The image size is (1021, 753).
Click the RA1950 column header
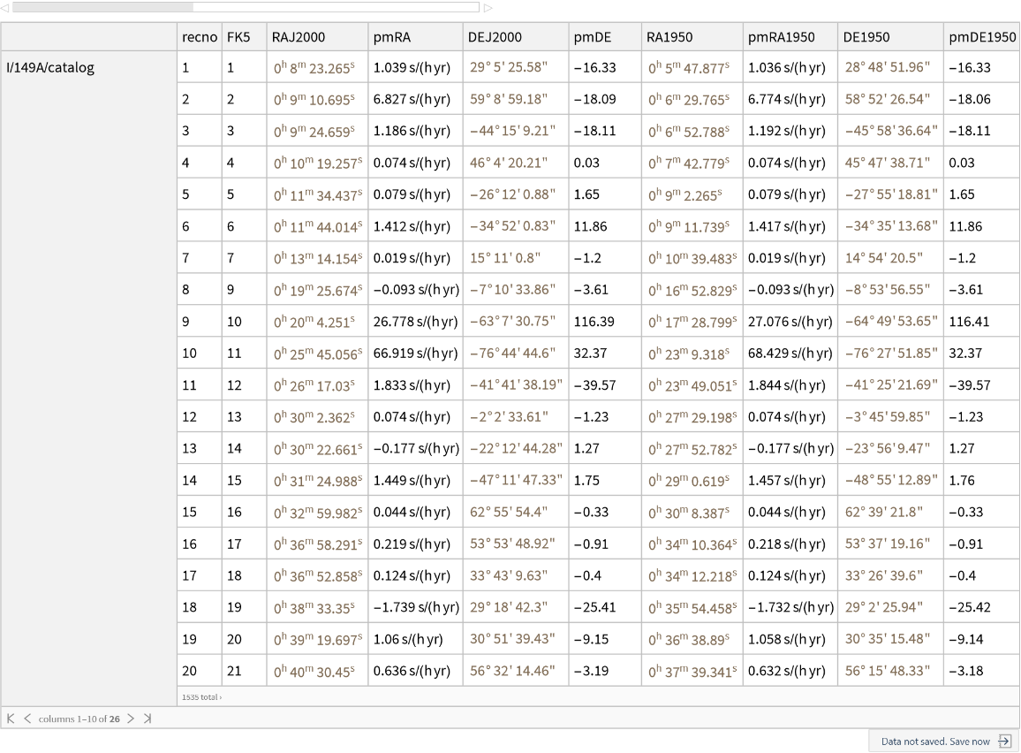(x=669, y=37)
